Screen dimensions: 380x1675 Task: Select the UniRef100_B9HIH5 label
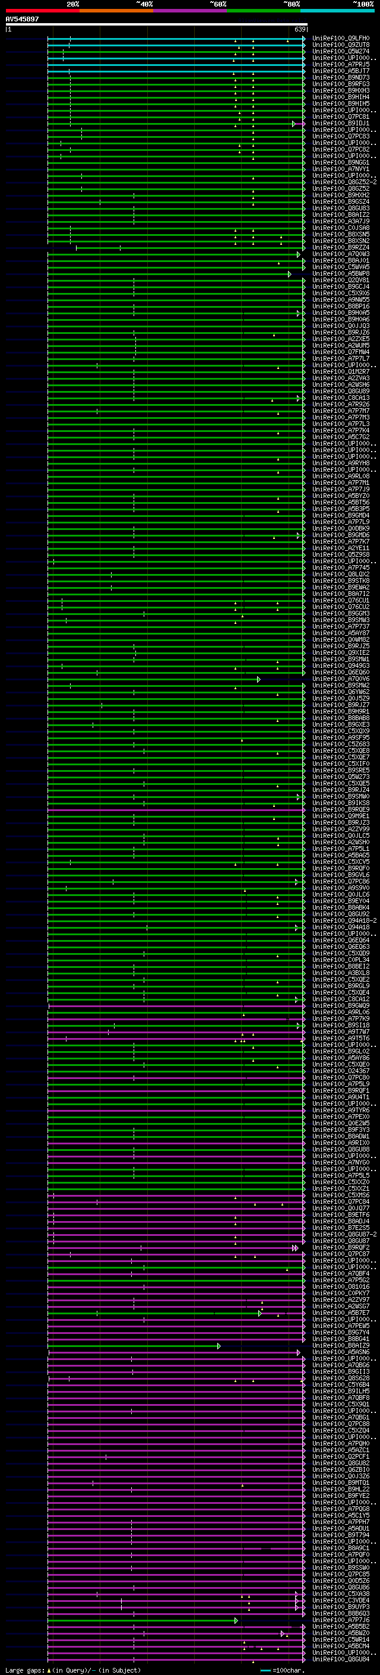(x=341, y=103)
